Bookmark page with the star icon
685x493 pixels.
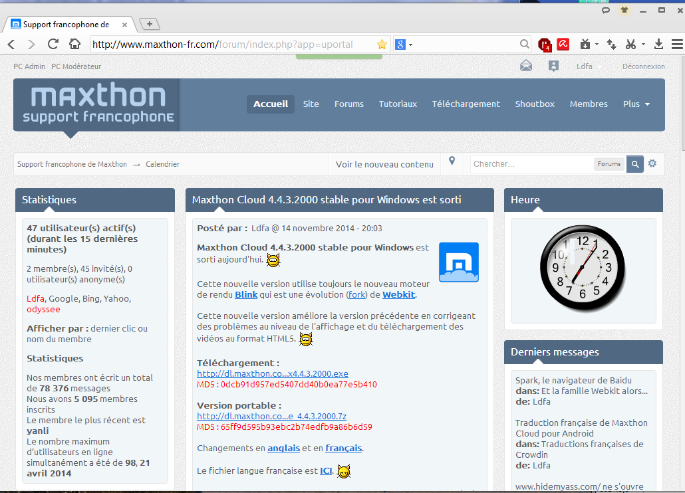[x=382, y=44]
